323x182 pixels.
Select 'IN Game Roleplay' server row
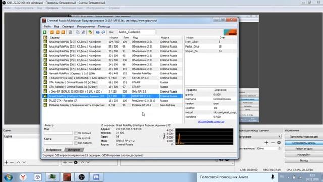[112, 105]
